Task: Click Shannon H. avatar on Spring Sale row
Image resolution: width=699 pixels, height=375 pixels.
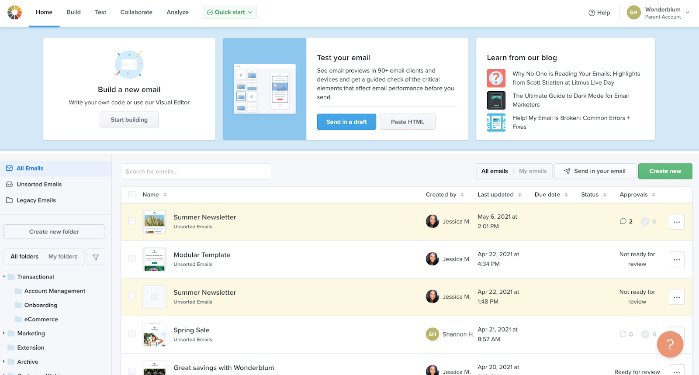Action: (433, 334)
